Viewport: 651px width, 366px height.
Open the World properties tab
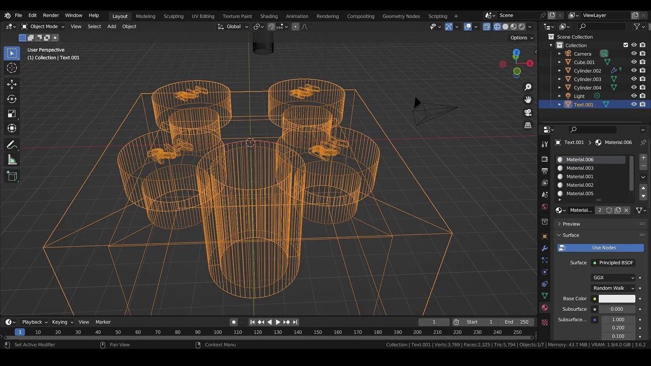tap(545, 207)
